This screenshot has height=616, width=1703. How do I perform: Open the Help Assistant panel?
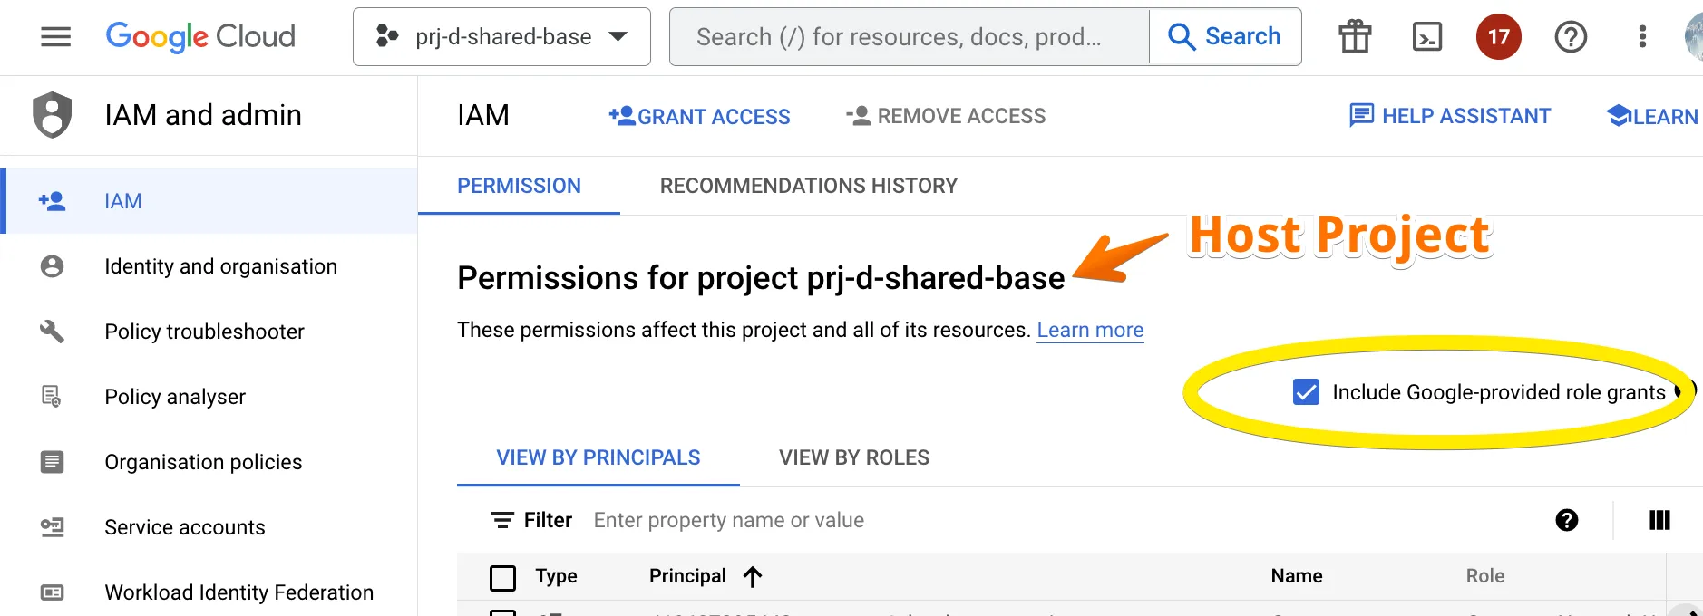tap(1450, 116)
